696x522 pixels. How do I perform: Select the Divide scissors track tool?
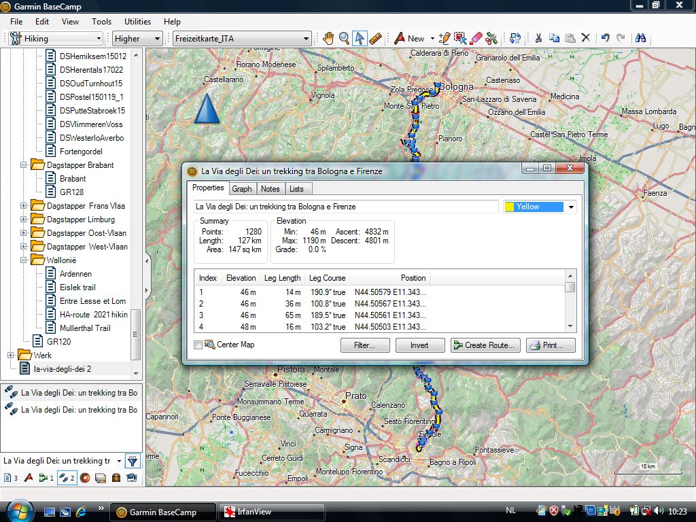(x=492, y=39)
